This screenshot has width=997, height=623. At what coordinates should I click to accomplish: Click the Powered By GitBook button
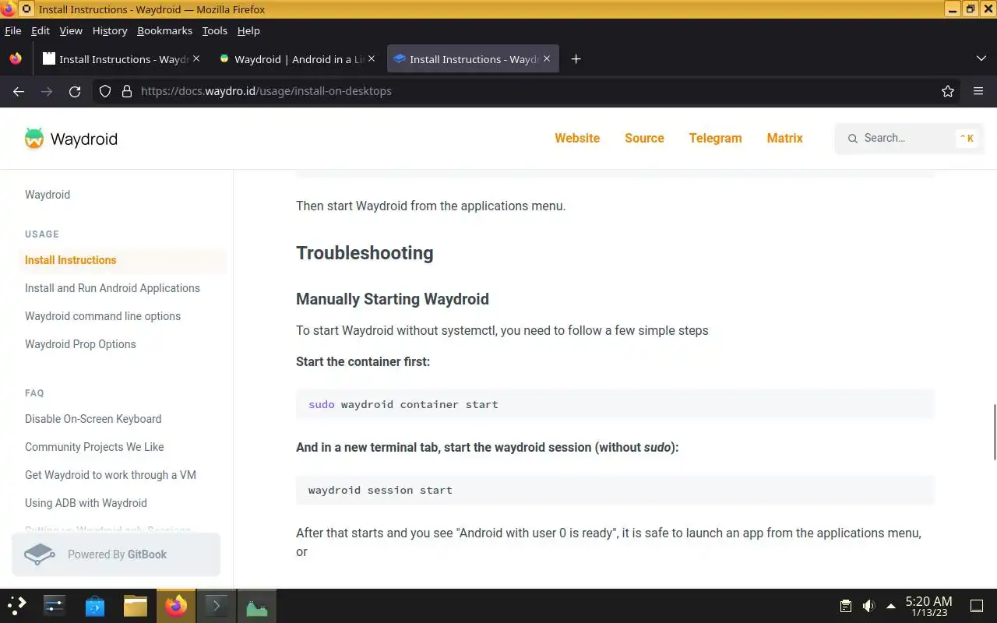[116, 554]
